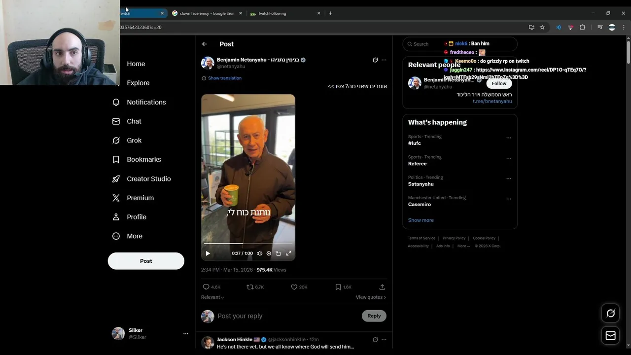Screen dimensions: 631x355
Task: Open Home in the X sidebar
Action: point(136,64)
